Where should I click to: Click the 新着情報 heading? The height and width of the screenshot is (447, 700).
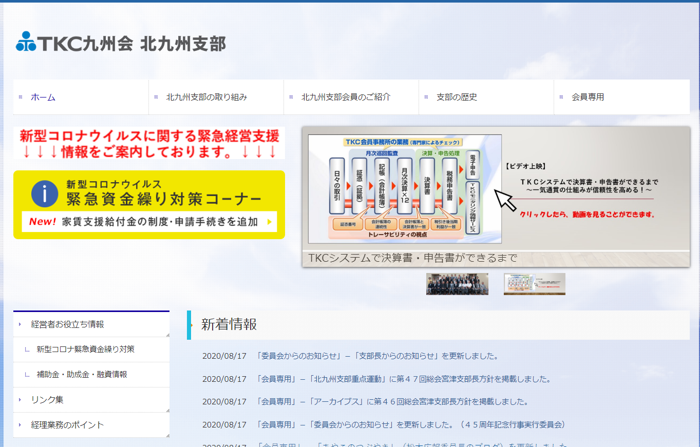pos(229,325)
